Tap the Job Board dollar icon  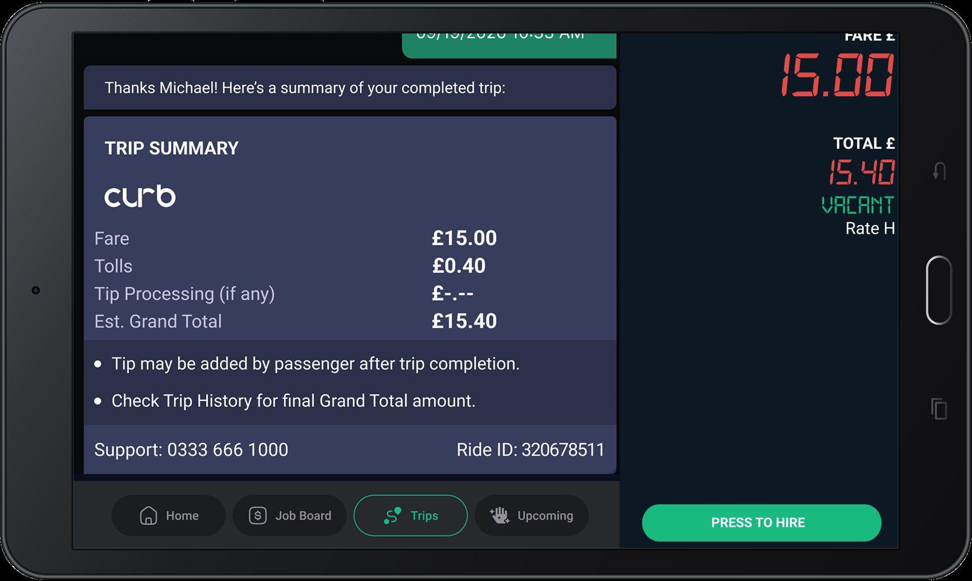[257, 516]
